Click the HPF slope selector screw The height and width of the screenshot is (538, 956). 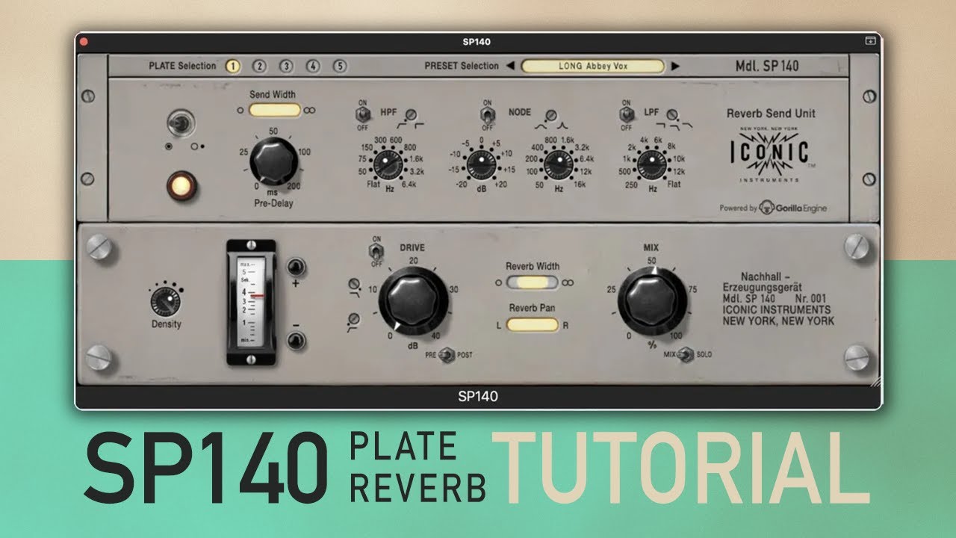coord(411,114)
